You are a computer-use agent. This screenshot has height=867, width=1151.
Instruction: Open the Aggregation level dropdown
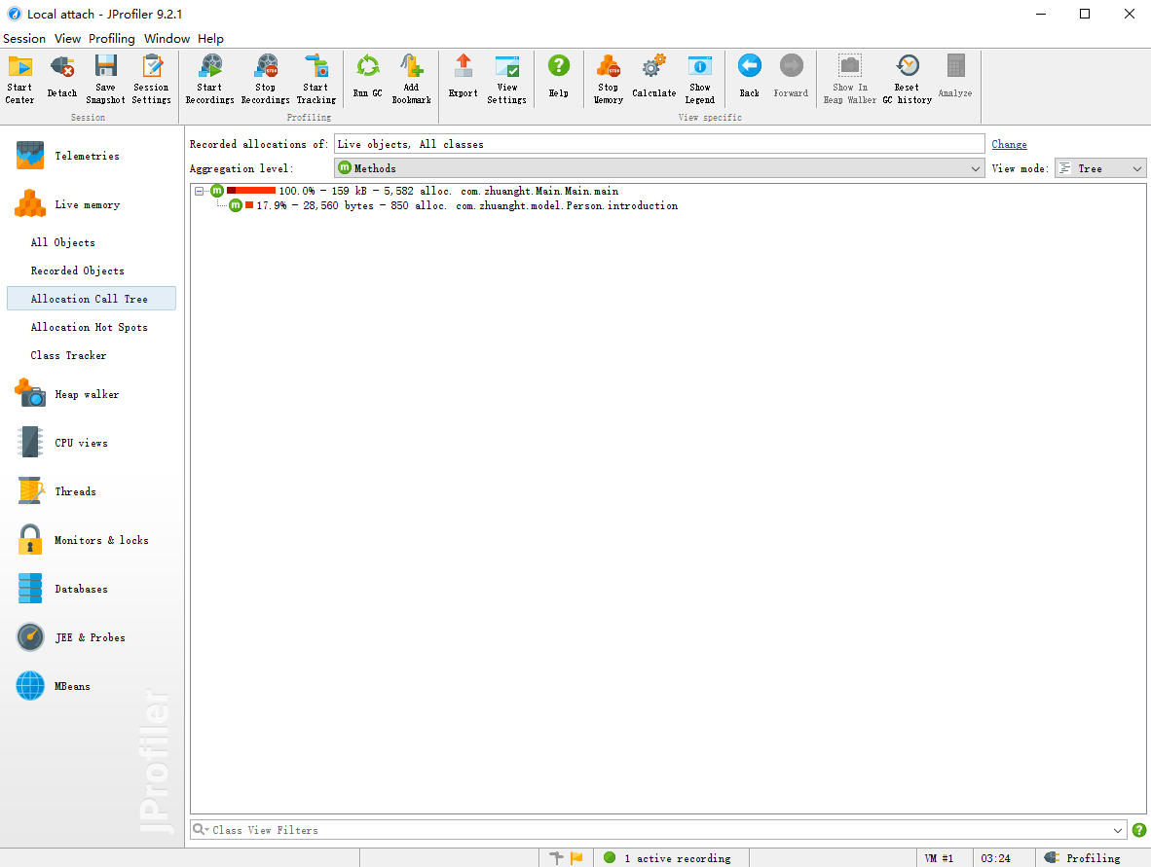[x=659, y=168]
